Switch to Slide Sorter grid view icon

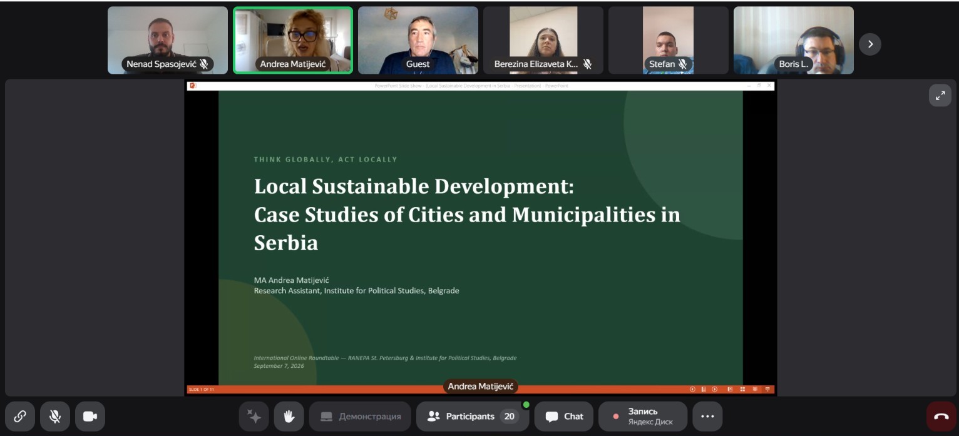[742, 389]
